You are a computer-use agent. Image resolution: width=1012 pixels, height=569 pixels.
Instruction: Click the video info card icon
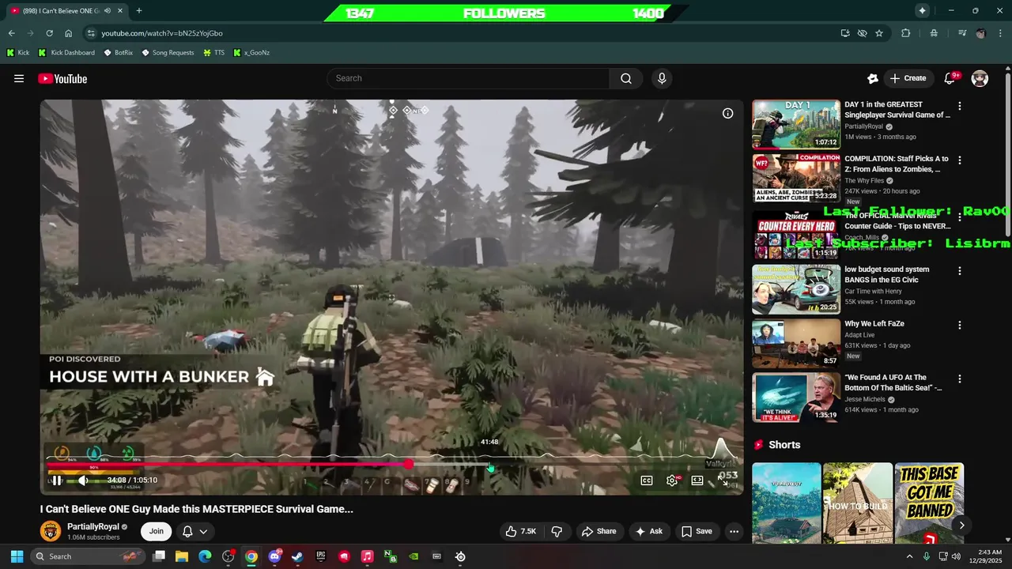[x=727, y=113]
